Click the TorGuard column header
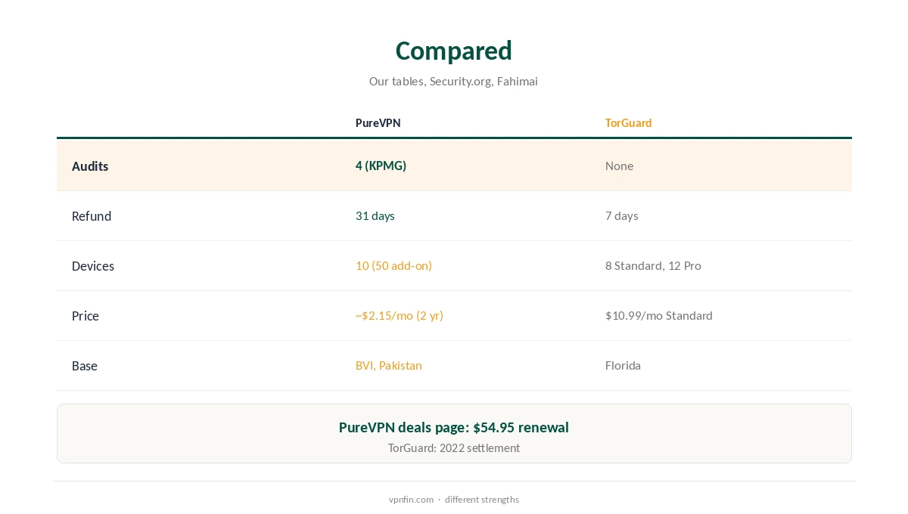This screenshot has height=514, width=908. pyautogui.click(x=628, y=122)
